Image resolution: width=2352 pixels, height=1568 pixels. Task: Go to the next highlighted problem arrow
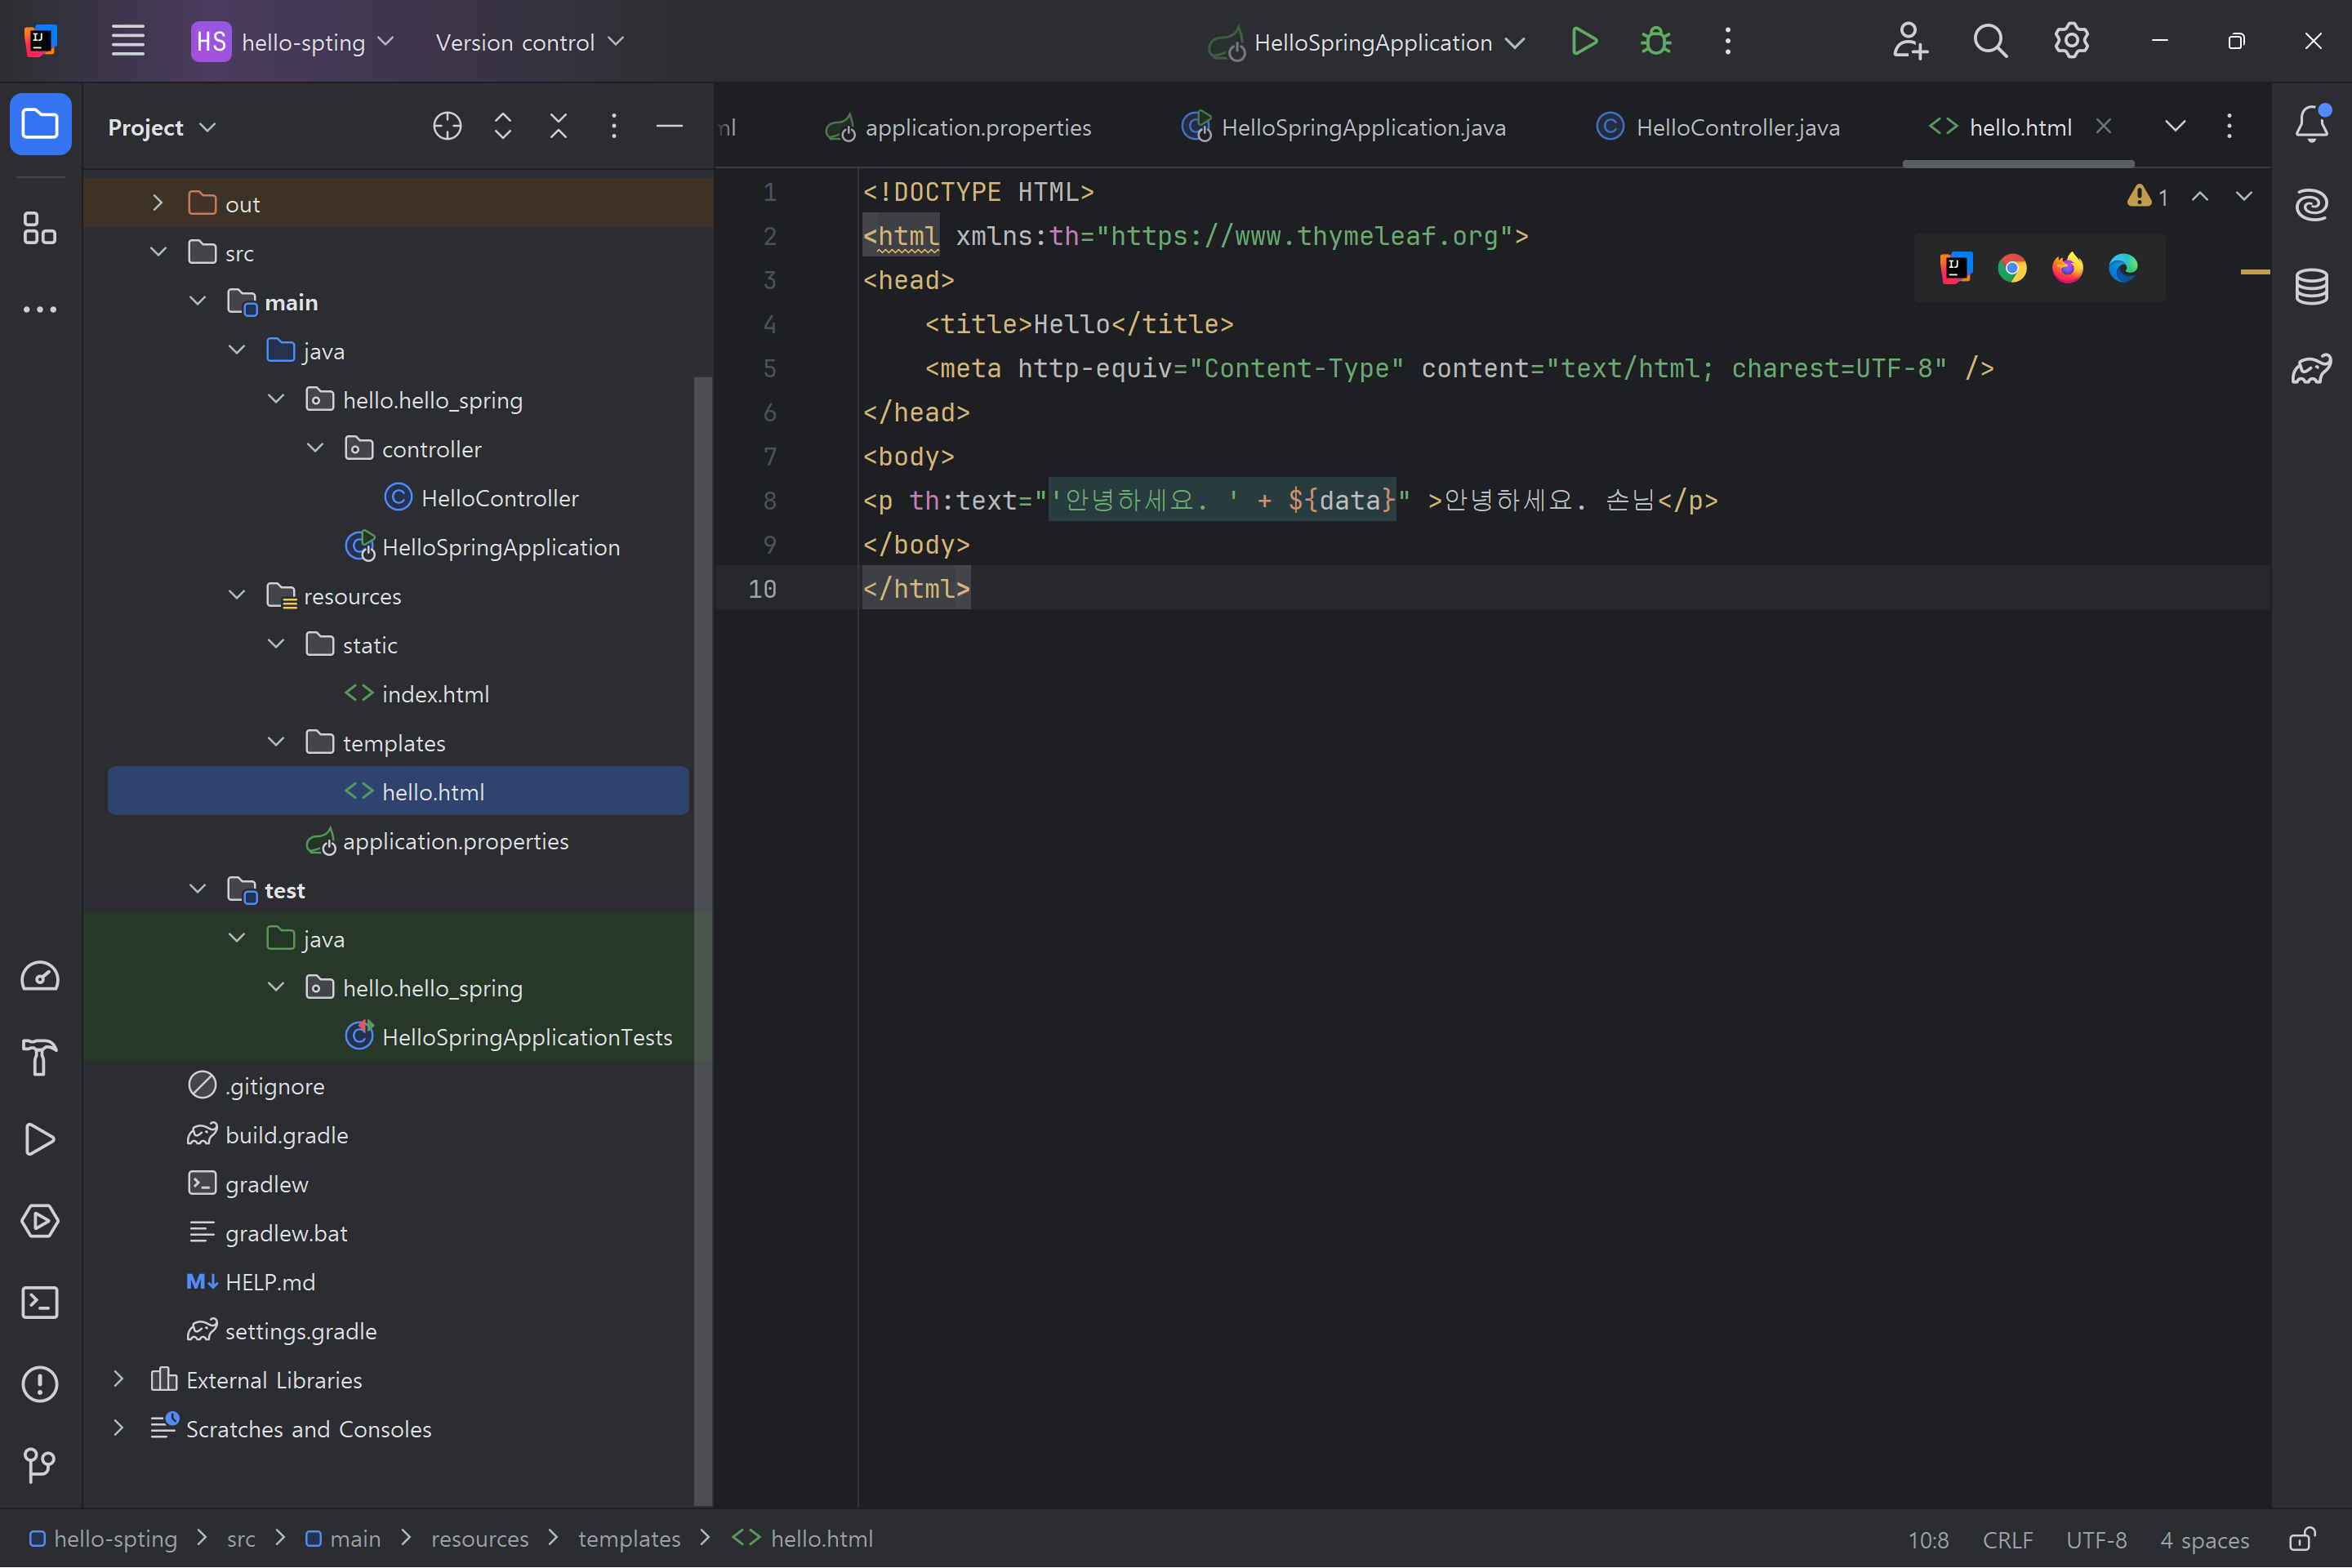coord(2245,196)
